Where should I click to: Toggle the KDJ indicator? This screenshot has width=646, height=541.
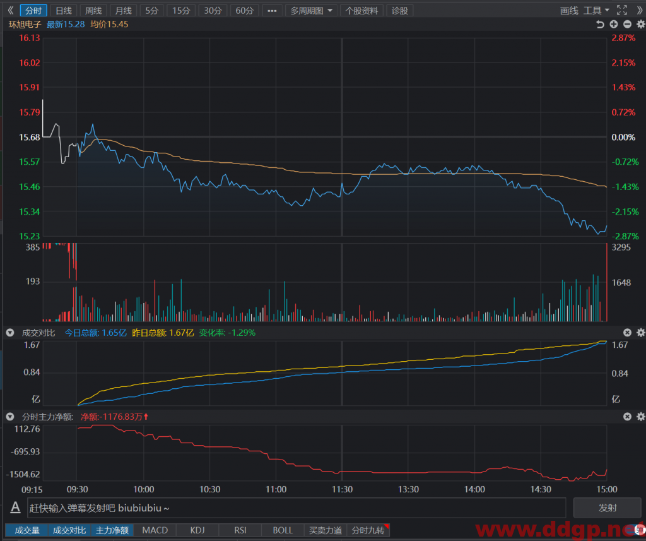197,530
